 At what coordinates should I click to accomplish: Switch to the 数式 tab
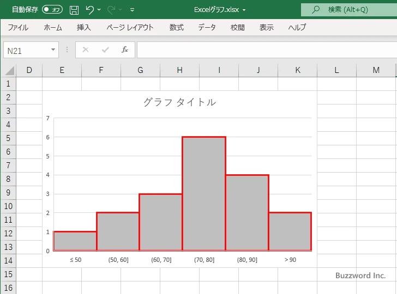click(177, 27)
